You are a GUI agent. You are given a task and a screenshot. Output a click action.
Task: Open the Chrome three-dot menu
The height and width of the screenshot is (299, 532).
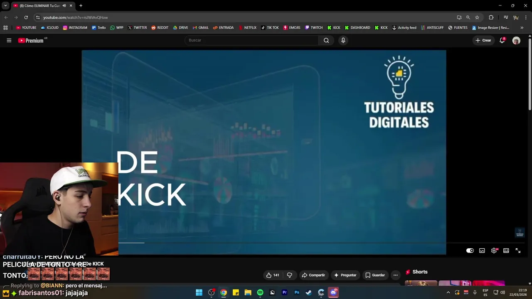tap(526, 17)
